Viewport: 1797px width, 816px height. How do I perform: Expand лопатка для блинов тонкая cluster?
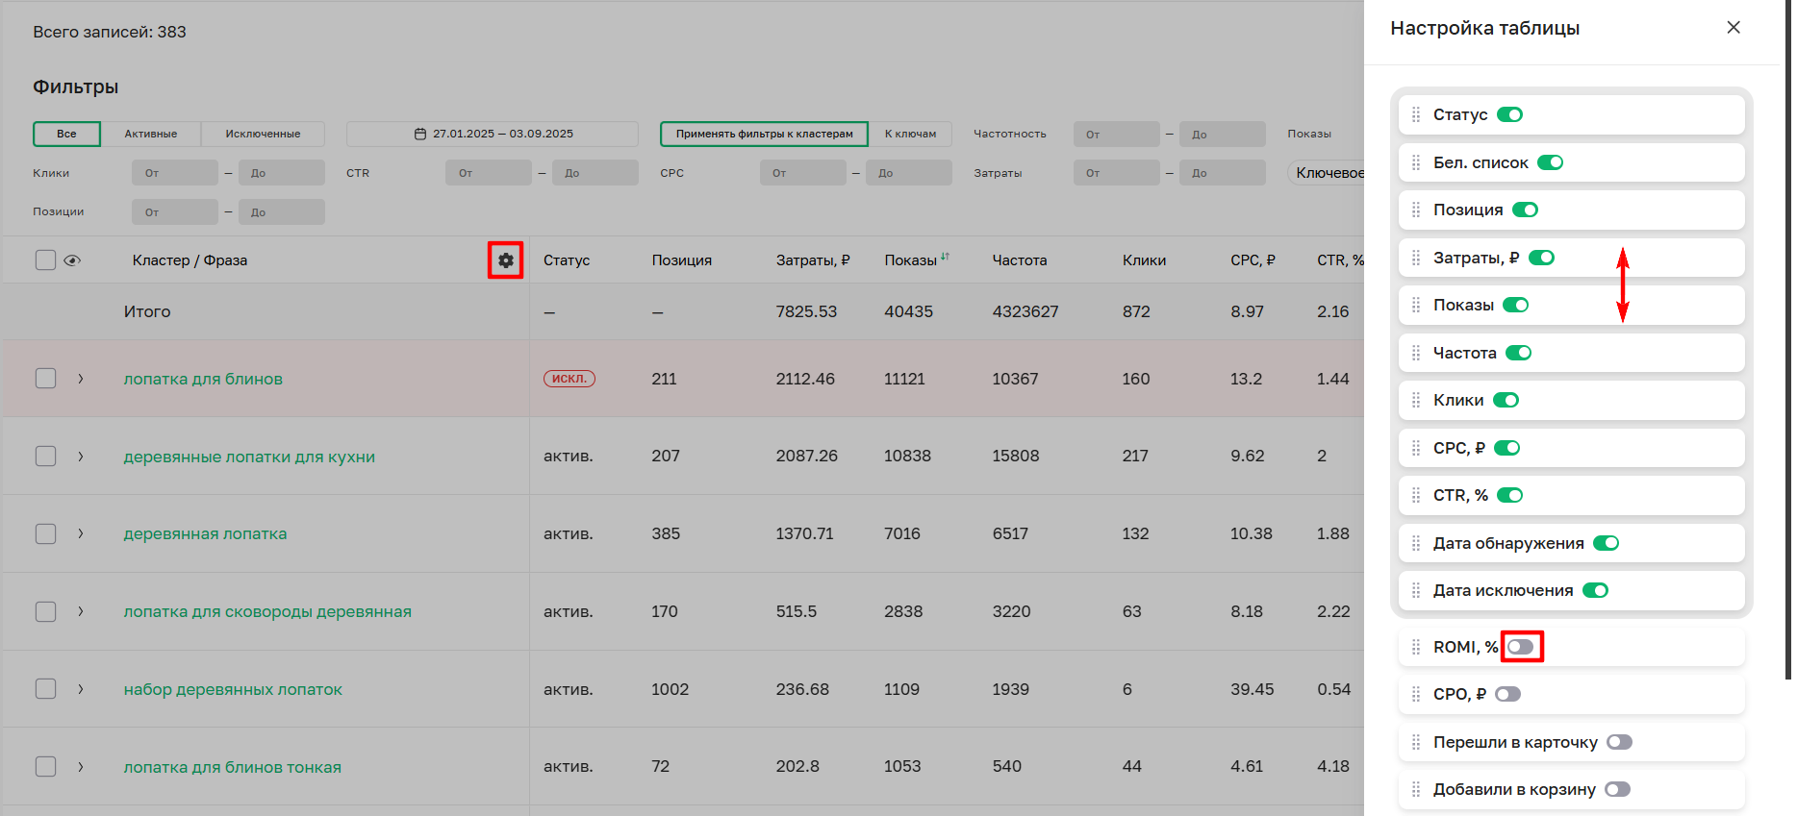(81, 767)
